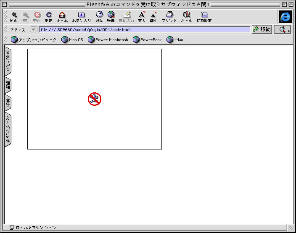This screenshot has height=233, width=296.
Task: Open 初期設定 preferences icon
Action: pyautogui.click(x=204, y=17)
